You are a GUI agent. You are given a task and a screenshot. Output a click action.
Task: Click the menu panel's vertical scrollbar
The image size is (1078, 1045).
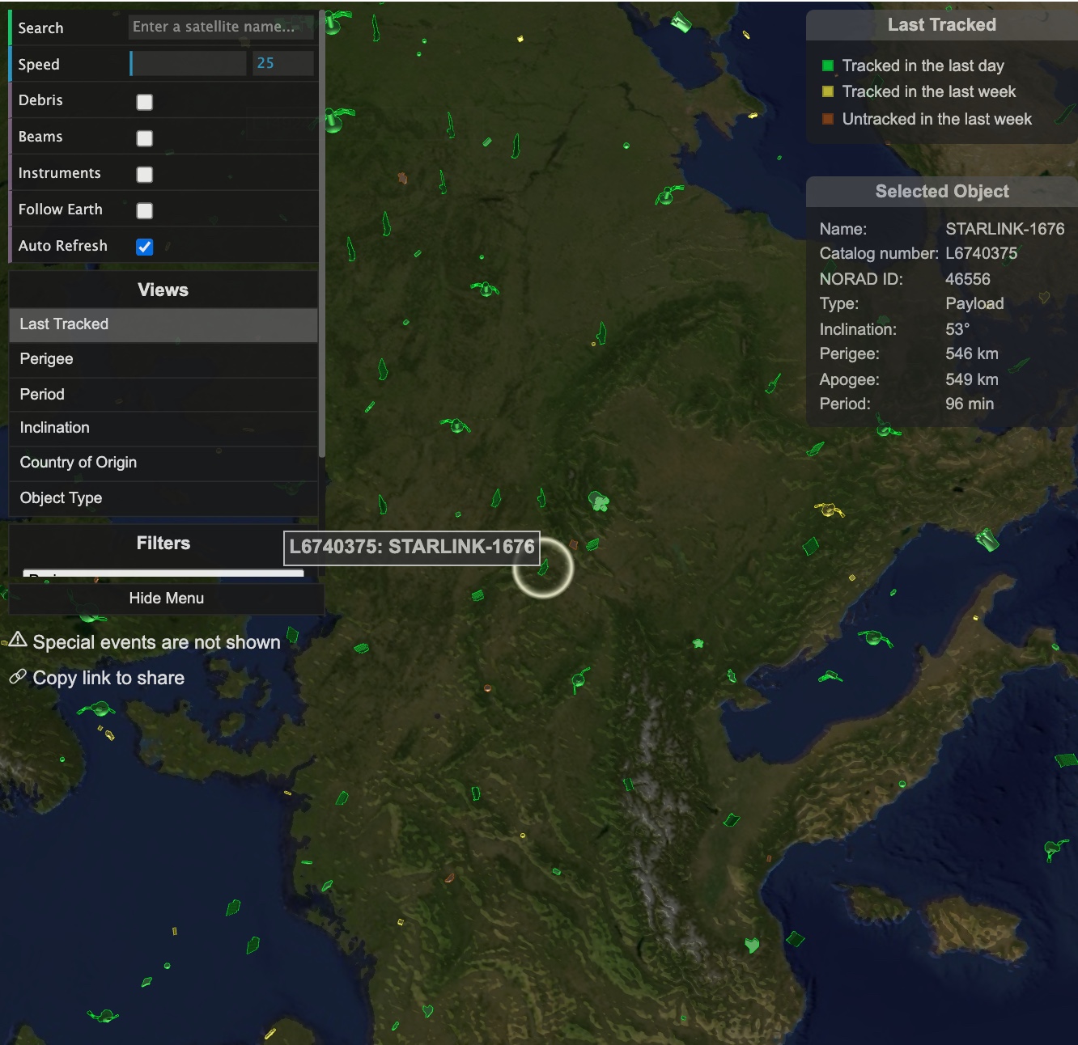coord(322,235)
